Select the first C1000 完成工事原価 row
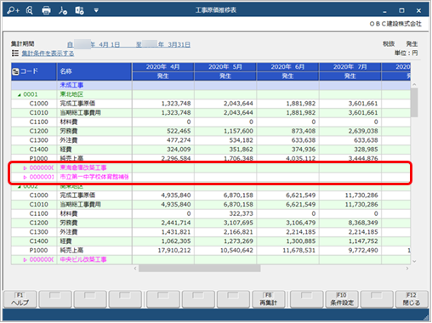The height and width of the screenshot is (323, 432). coord(211,104)
